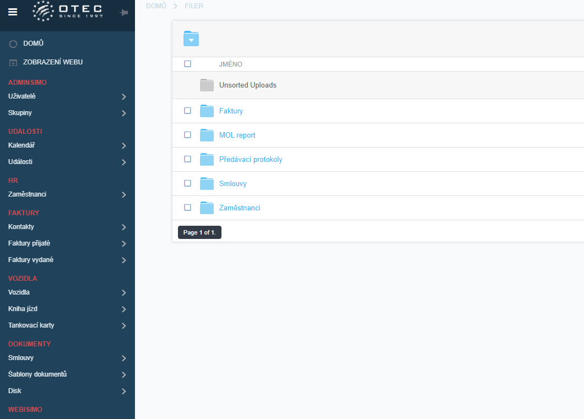Screen dimensions: 584x419
Task: Expand Tankovací karty sidebar section
Action: [x=123, y=326]
